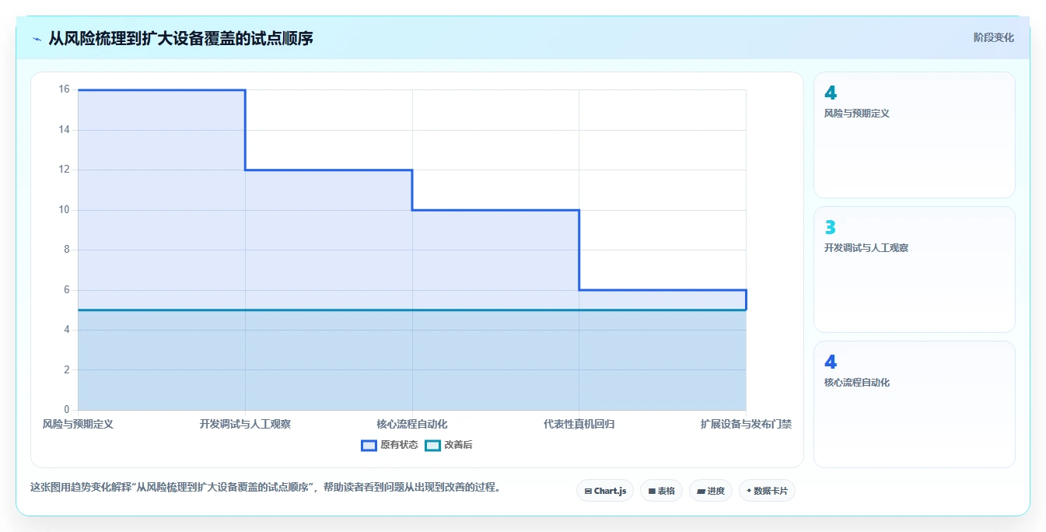Click the 扩展设备与发布门禁 x-axis label
This screenshot has width=1046, height=532.
(746, 424)
